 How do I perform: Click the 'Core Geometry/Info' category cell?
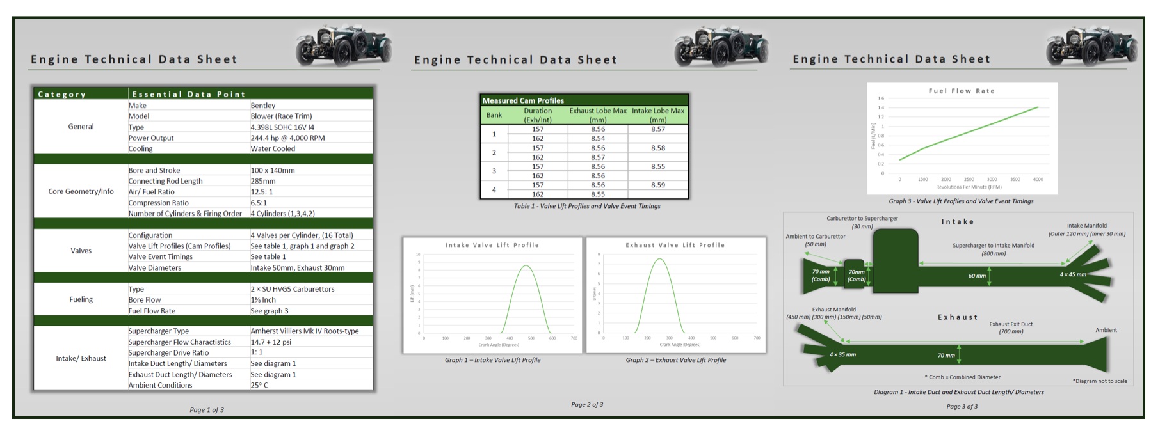pyautogui.click(x=81, y=191)
